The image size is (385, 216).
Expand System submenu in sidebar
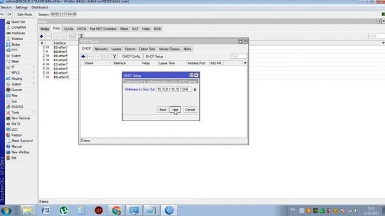(34, 84)
